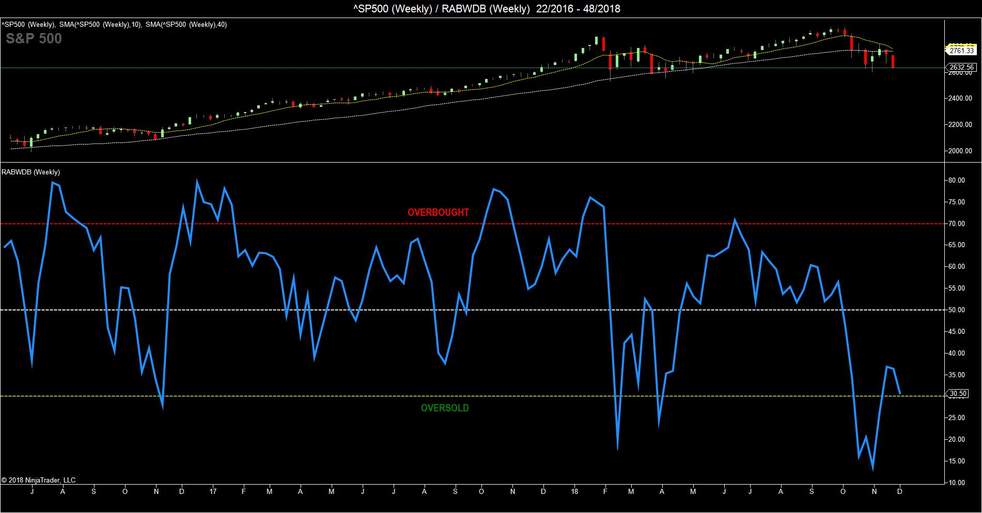Click the "18" year label on time axis
982x513 pixels.
(575, 492)
